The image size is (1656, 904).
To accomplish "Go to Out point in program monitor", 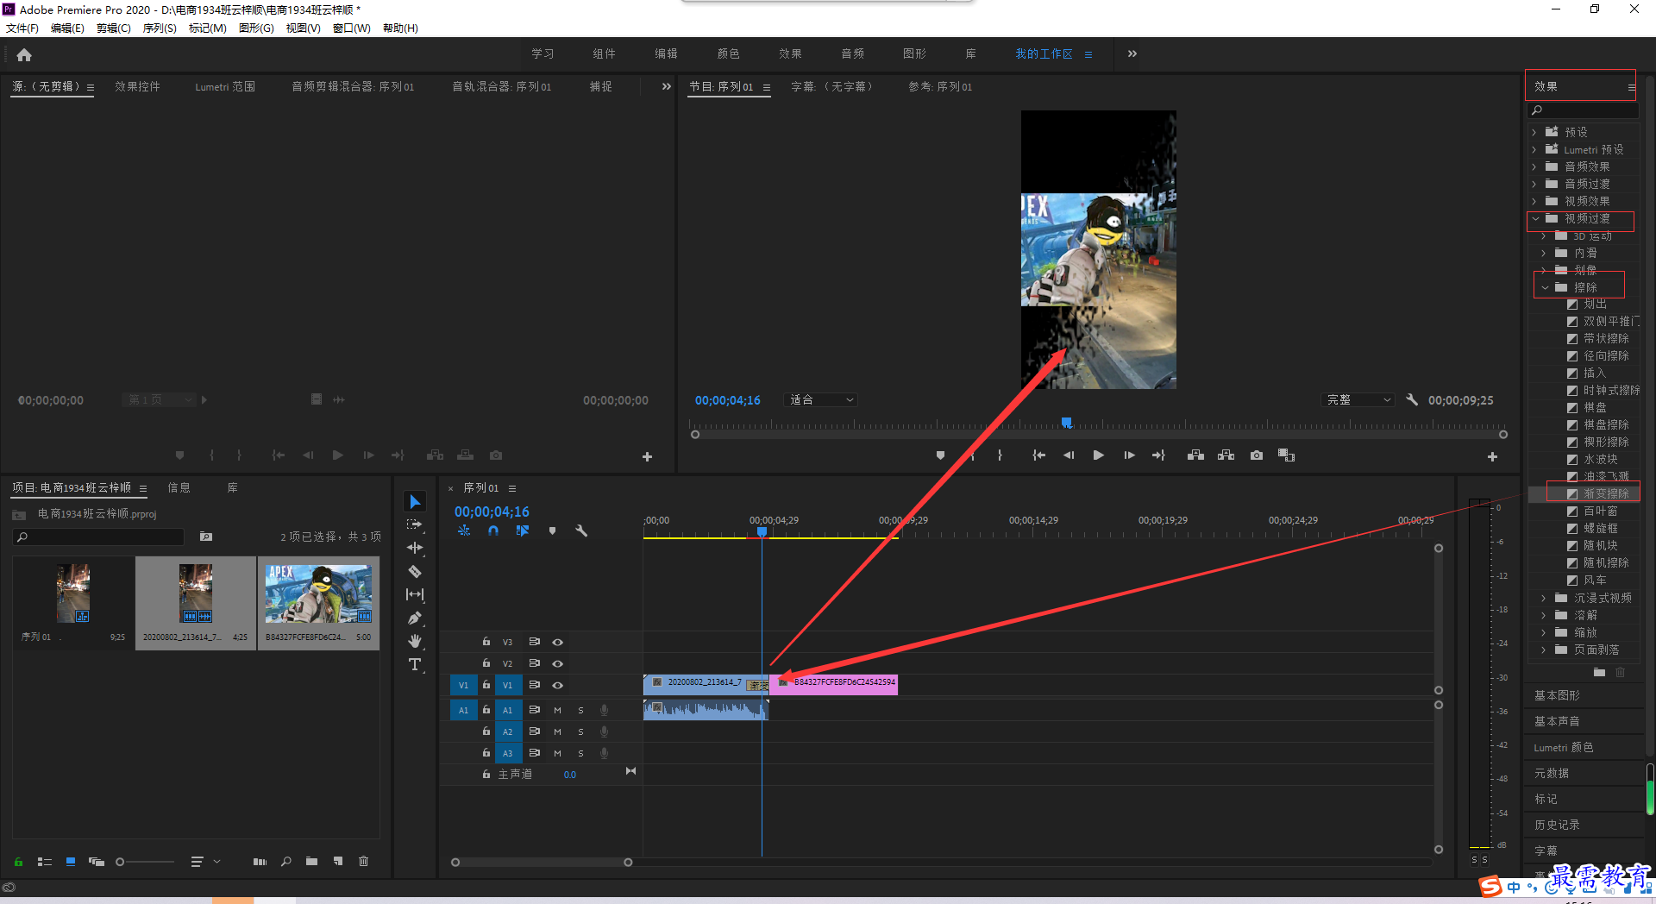I will pyautogui.click(x=1158, y=455).
